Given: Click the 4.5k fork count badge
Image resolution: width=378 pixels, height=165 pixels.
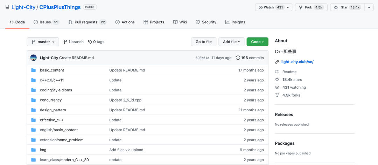Looking at the screenshot, I should (318, 7).
